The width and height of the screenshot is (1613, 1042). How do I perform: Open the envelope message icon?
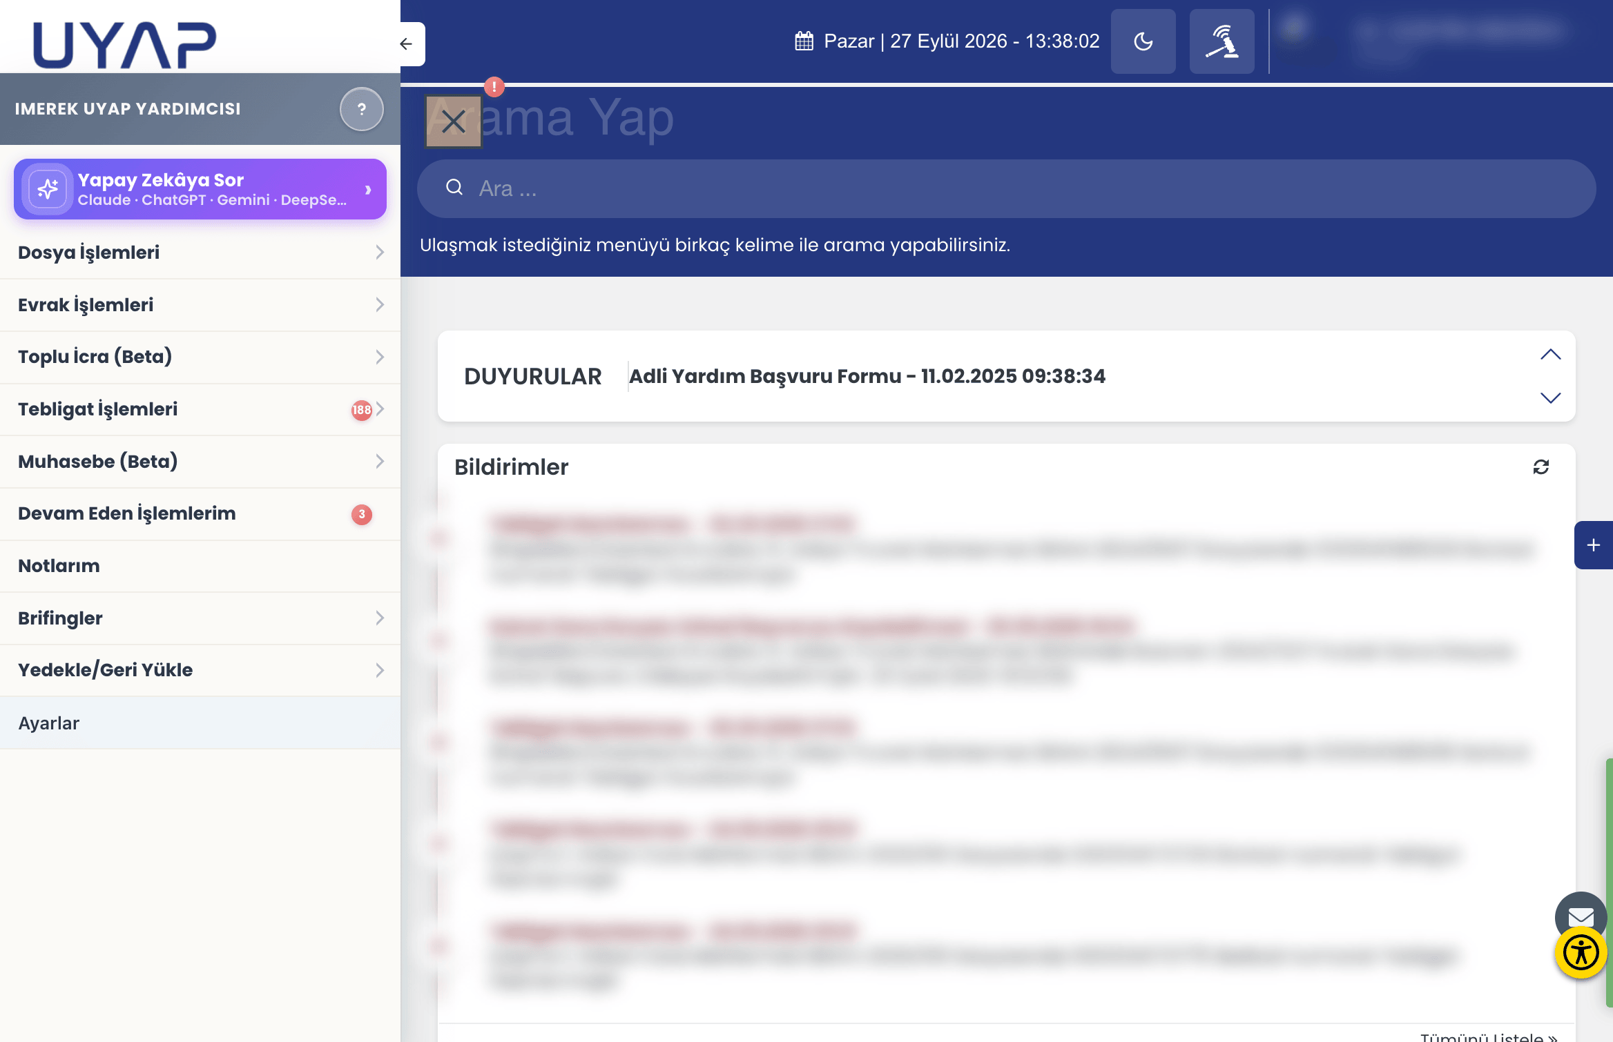point(1581,916)
